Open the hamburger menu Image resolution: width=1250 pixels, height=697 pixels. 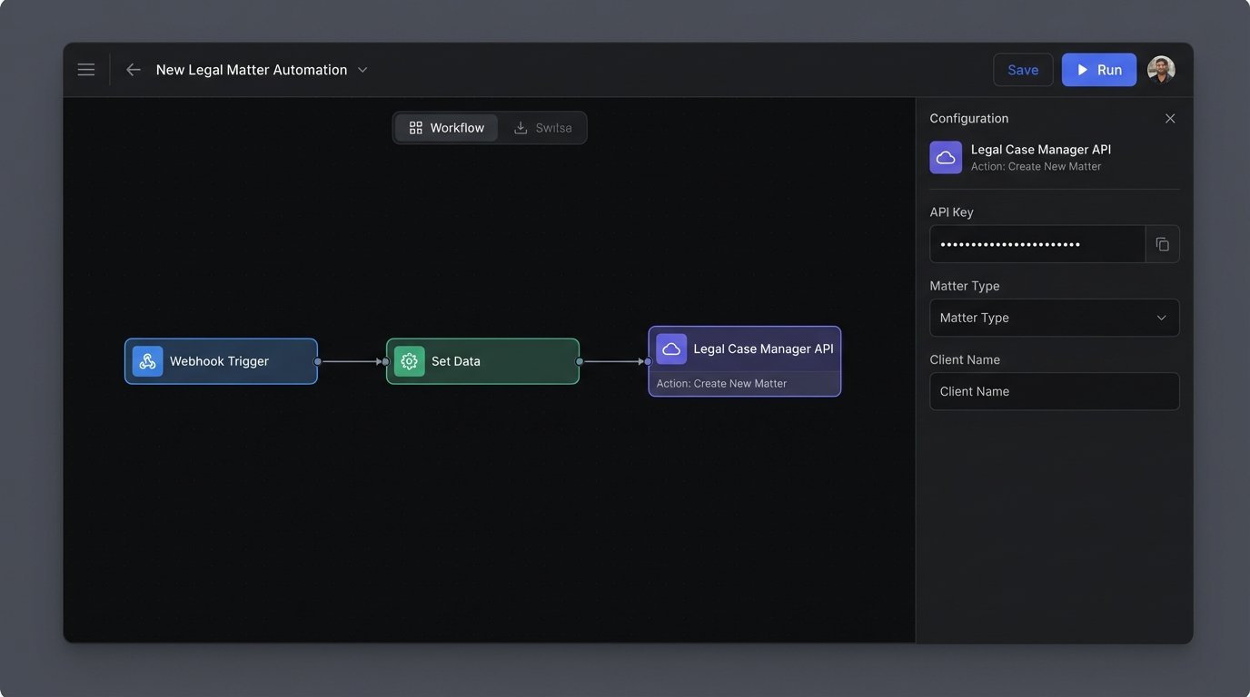pyautogui.click(x=86, y=70)
